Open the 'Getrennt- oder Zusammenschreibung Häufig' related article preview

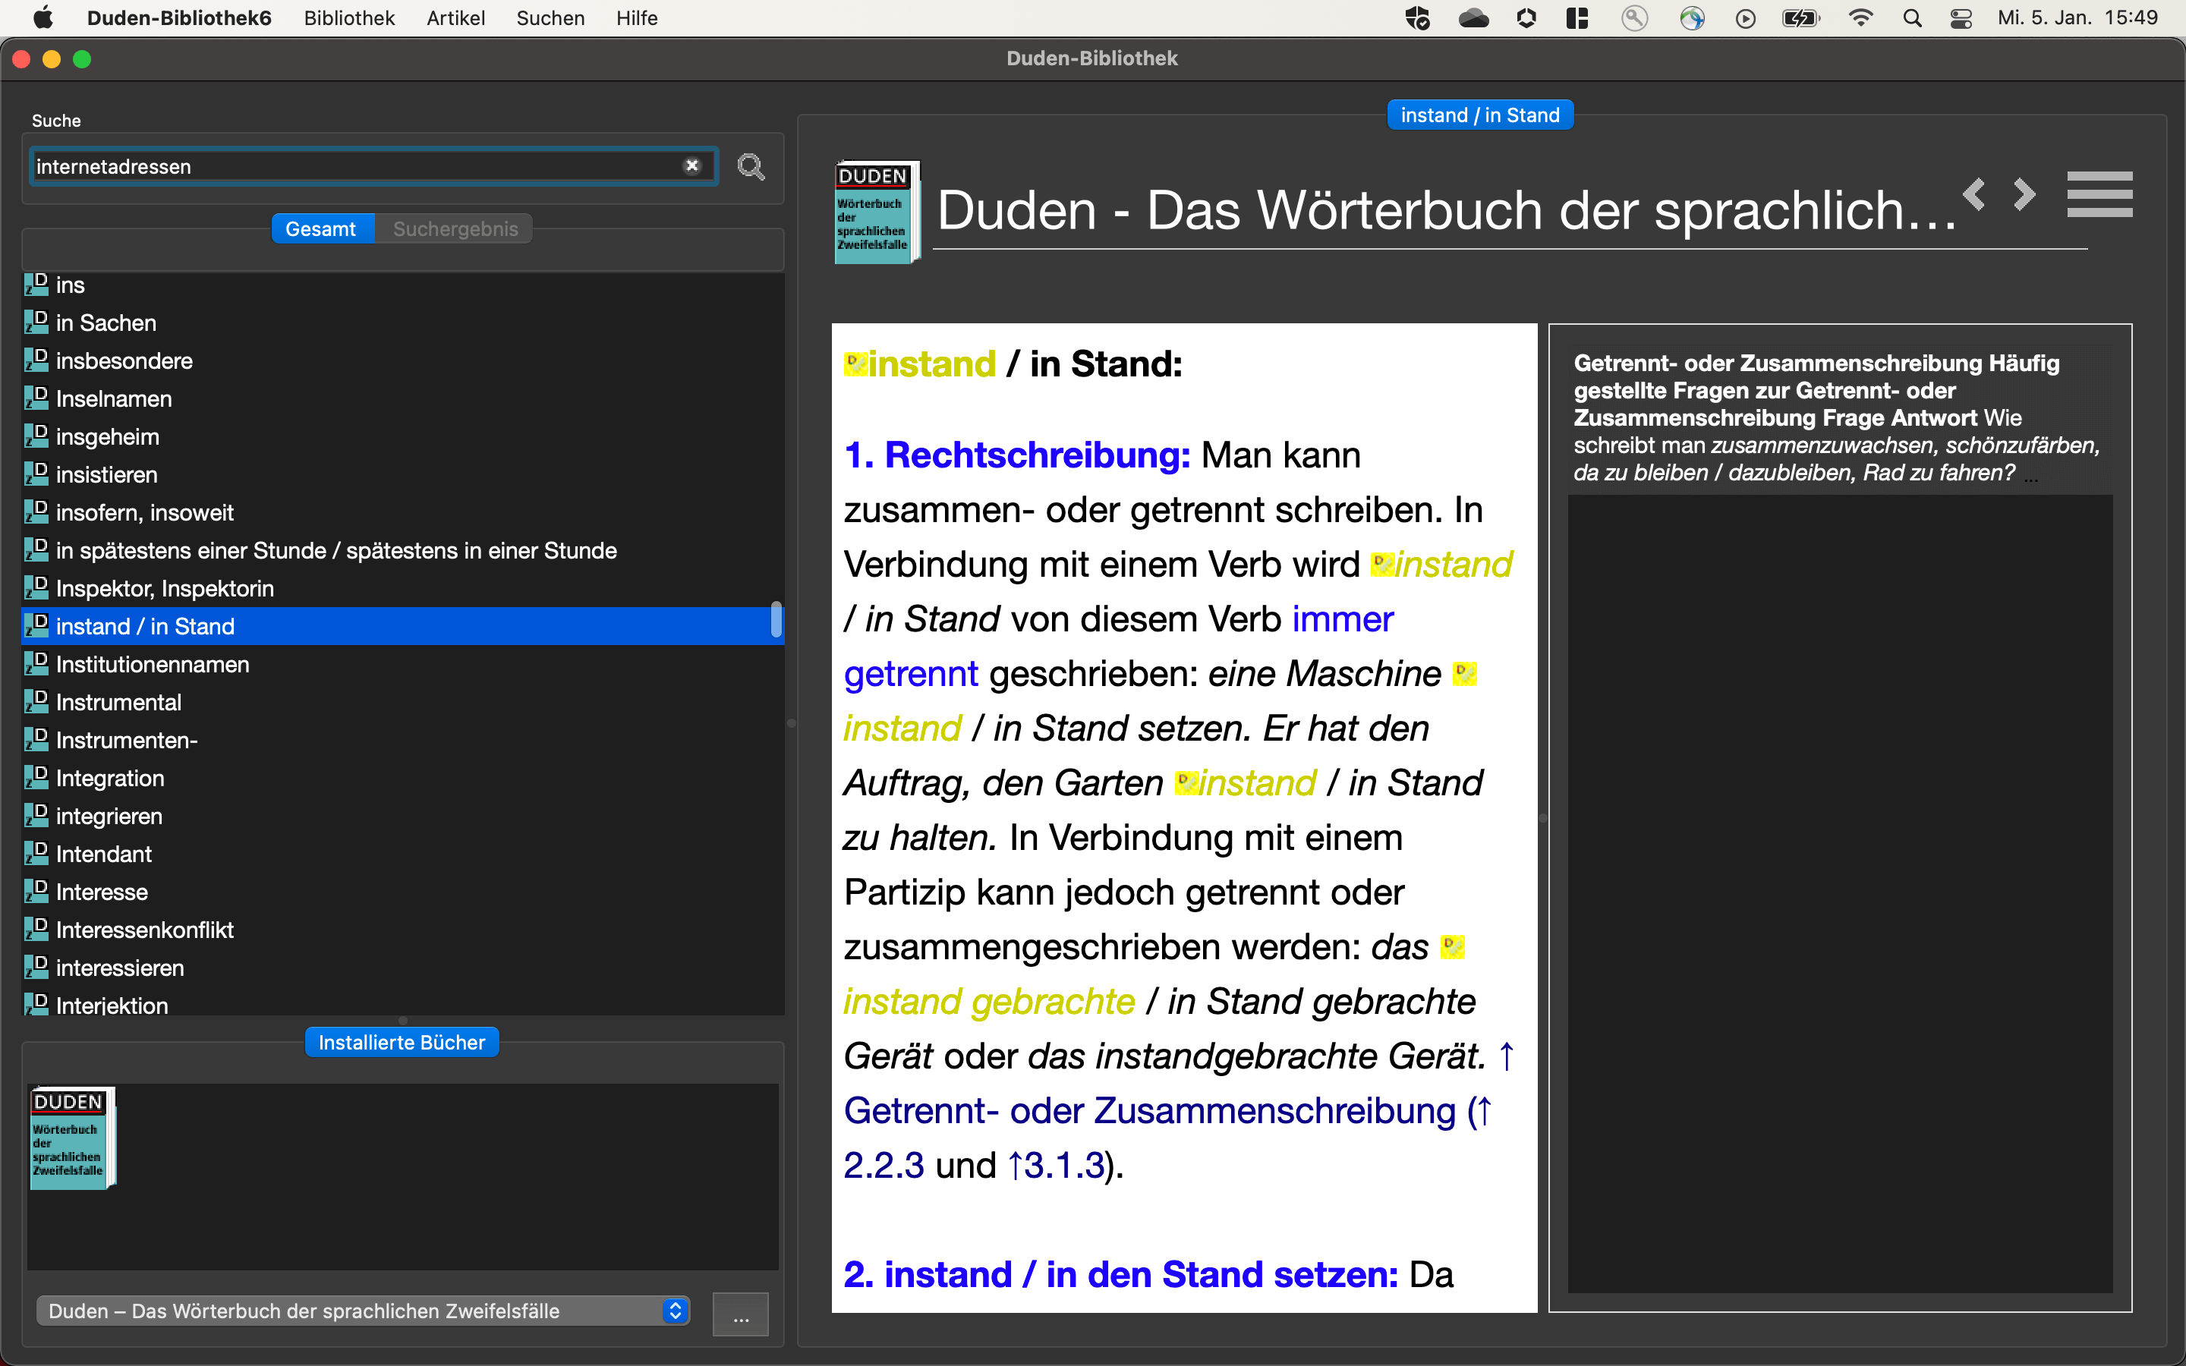tap(1839, 418)
